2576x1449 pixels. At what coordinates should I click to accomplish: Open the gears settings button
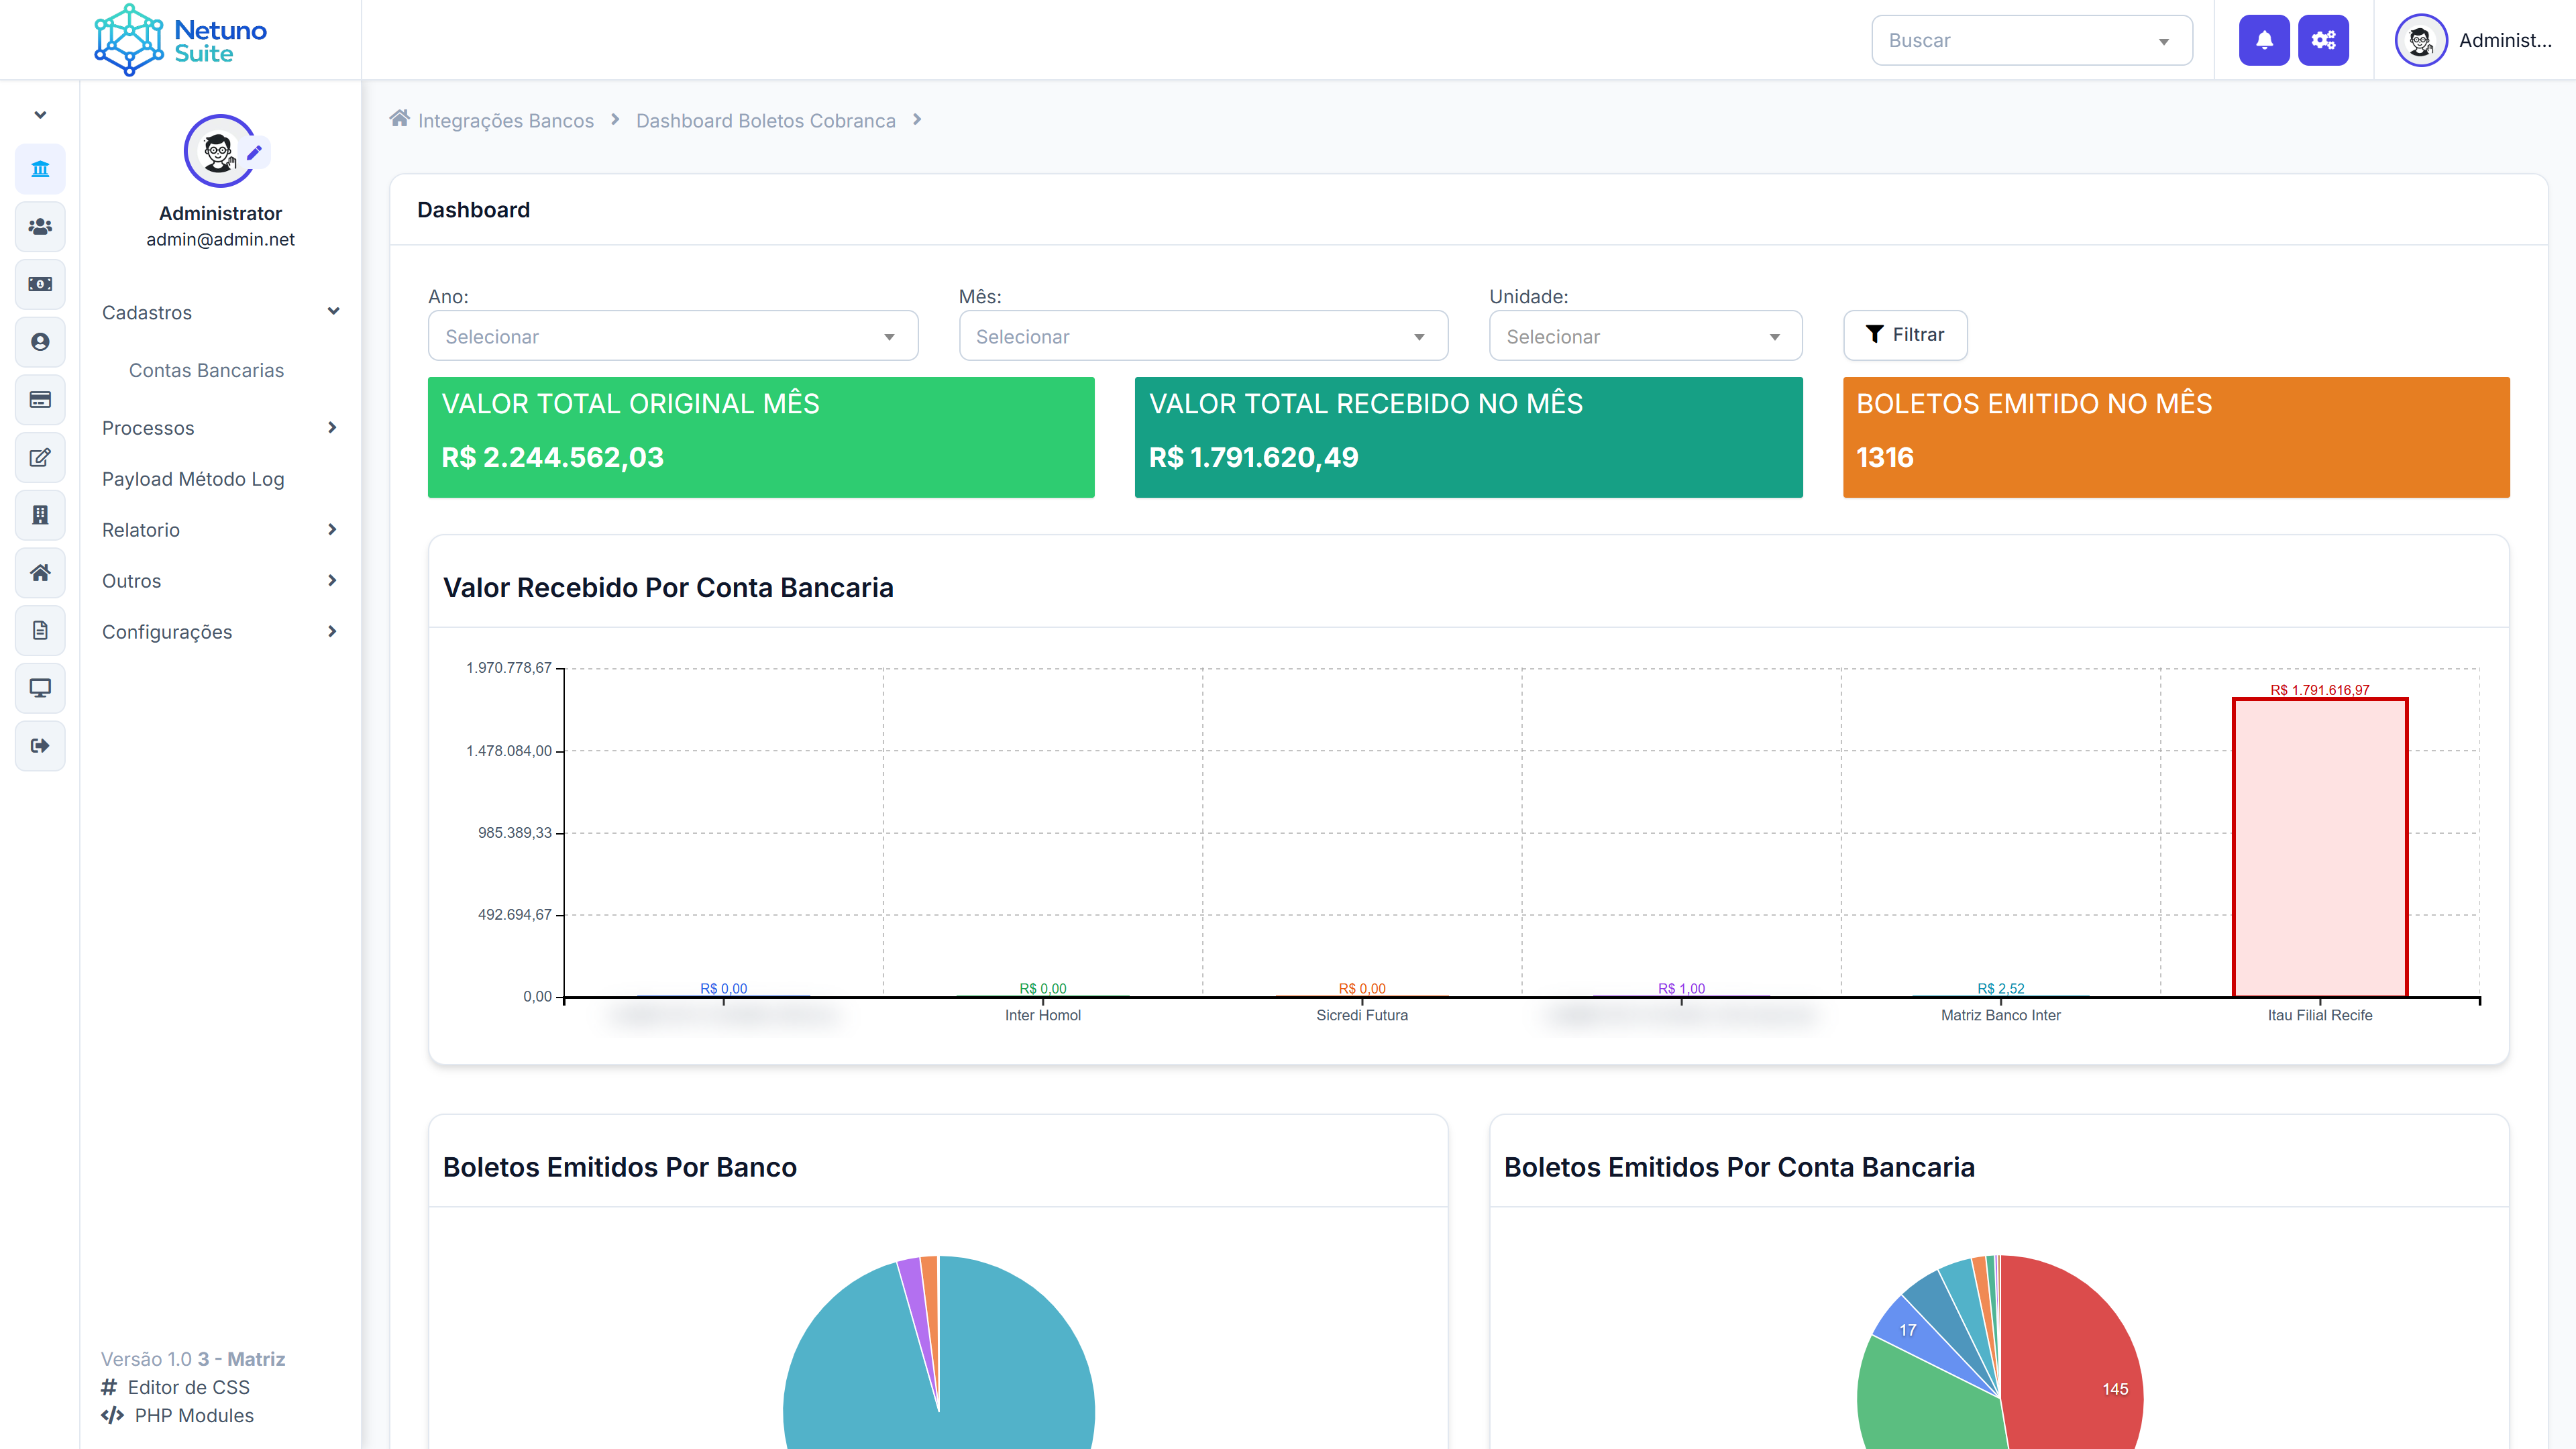(2323, 40)
